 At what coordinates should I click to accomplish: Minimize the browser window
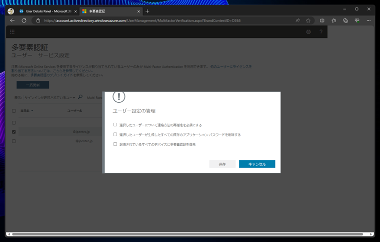click(x=344, y=9)
